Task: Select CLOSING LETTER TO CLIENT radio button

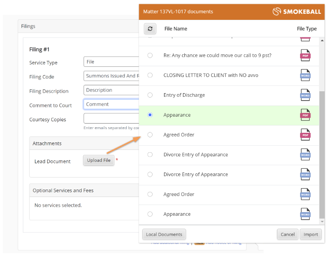Action: 150,75
